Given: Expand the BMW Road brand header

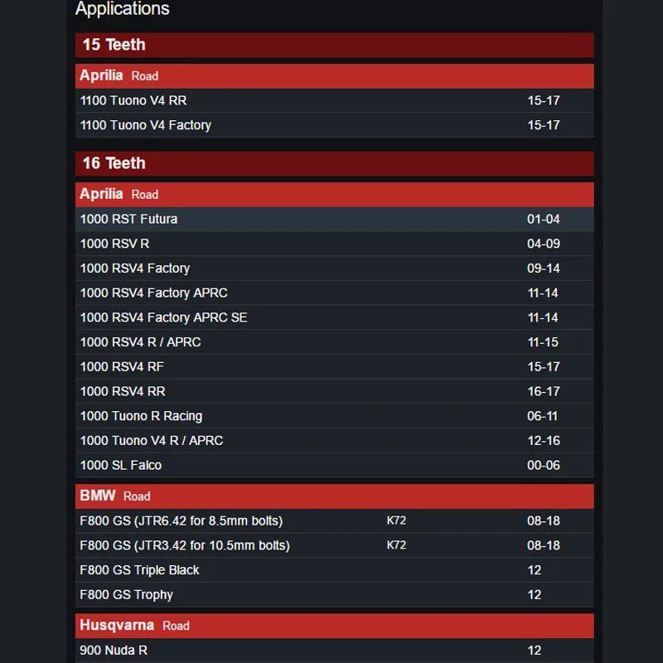Looking at the screenshot, I should click(335, 496).
